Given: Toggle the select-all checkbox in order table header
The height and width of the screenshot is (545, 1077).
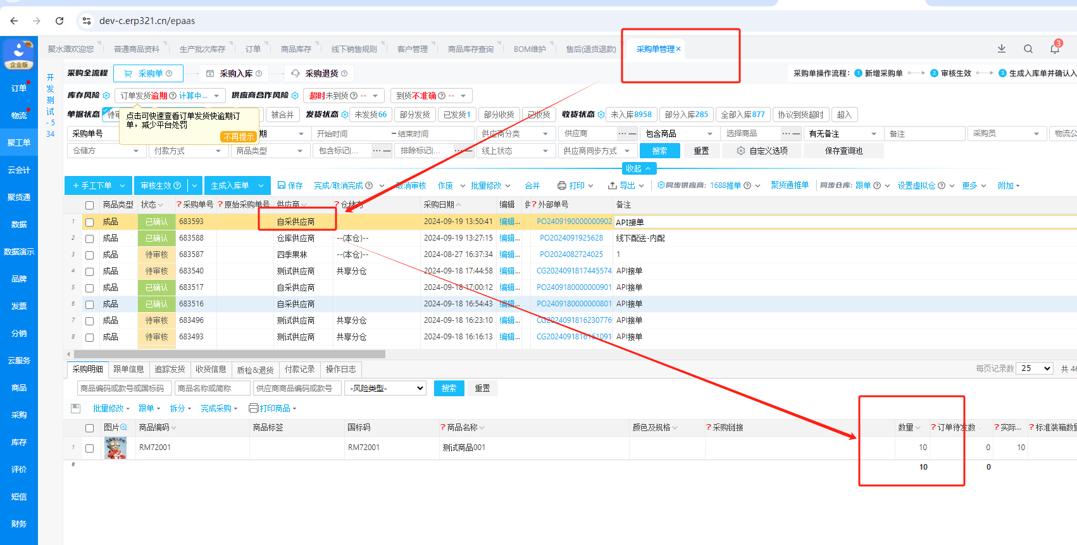Looking at the screenshot, I should click(89, 205).
